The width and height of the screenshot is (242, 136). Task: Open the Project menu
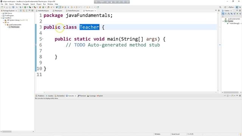39,4
